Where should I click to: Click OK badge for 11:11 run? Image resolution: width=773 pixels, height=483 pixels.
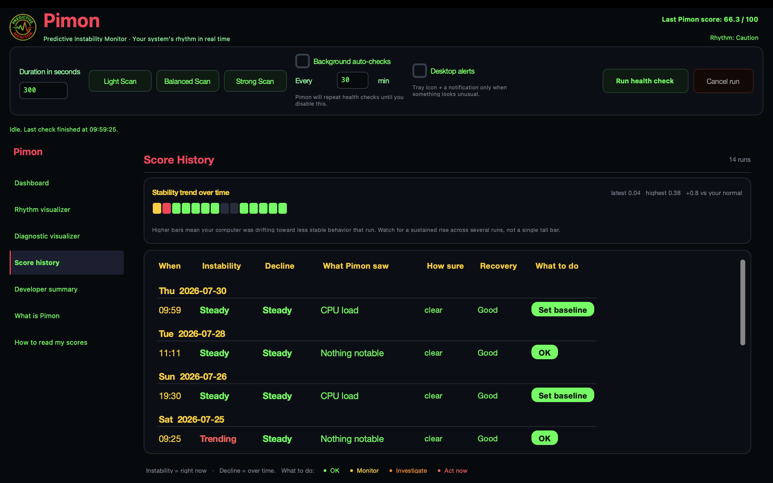coord(545,352)
